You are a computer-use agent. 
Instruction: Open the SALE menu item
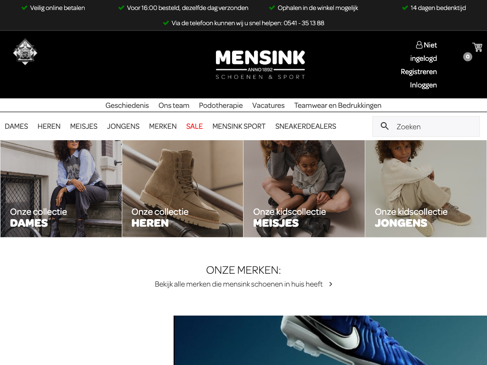(x=195, y=126)
